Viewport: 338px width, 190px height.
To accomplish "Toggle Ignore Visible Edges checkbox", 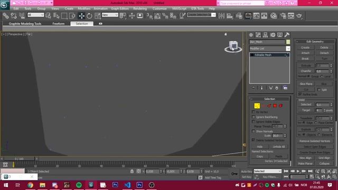I will pyautogui.click(x=253, y=121).
